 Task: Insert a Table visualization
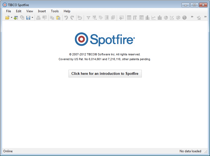click(129, 18)
